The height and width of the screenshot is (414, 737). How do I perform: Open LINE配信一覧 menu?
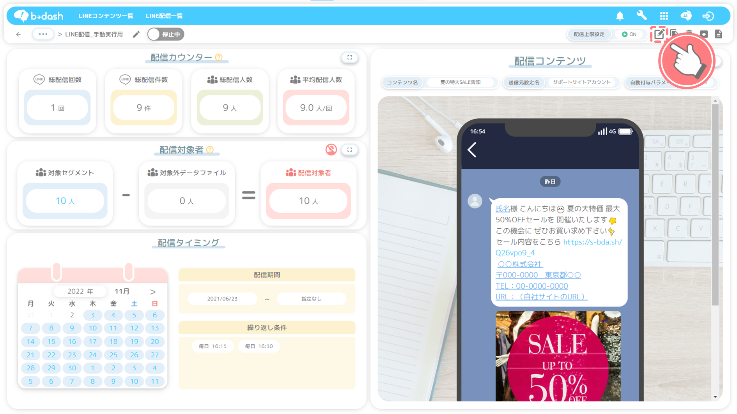click(x=164, y=16)
